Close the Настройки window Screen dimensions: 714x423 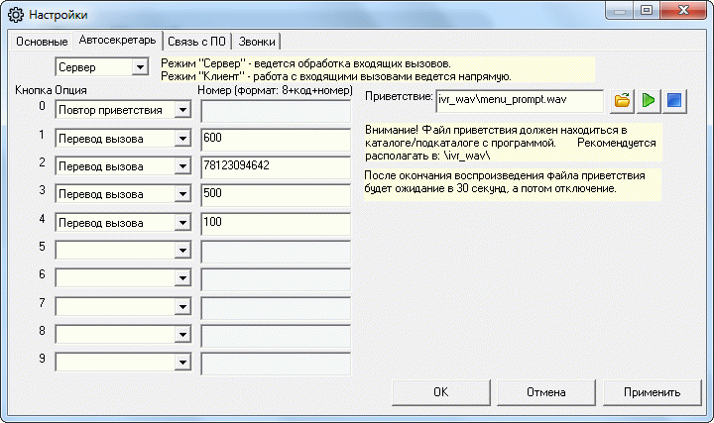(683, 11)
